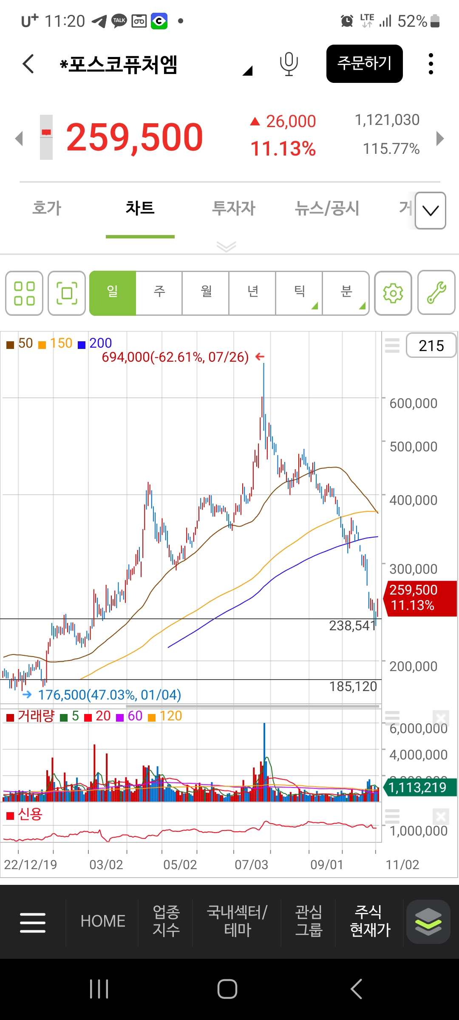Open chart tools wrench icon
459x1020 pixels.
click(x=436, y=293)
